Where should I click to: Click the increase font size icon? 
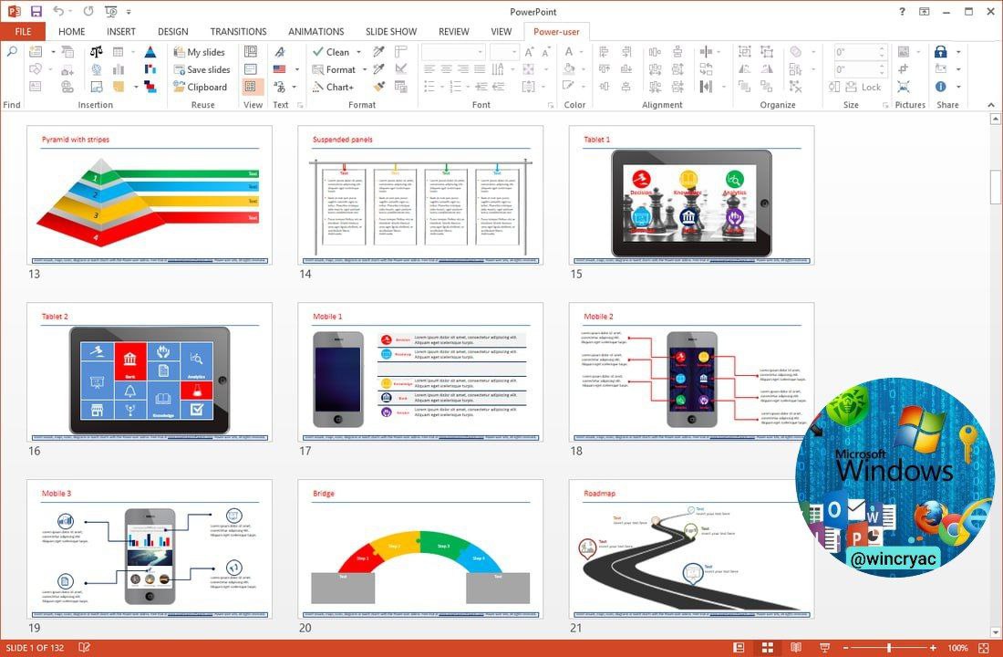[529, 52]
